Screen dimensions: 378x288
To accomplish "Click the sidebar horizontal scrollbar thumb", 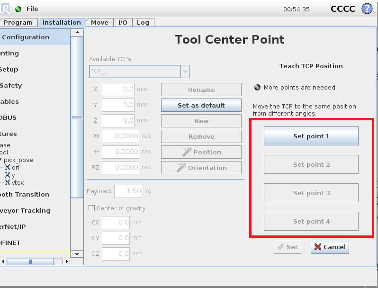I will tap(30, 261).
